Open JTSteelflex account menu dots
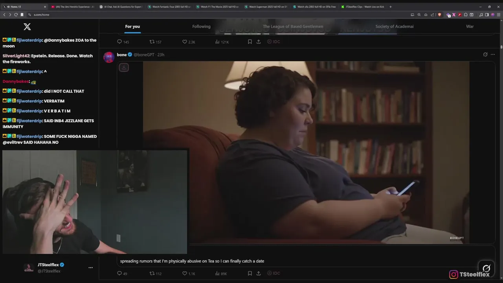This screenshot has height=283, width=503. [90, 268]
